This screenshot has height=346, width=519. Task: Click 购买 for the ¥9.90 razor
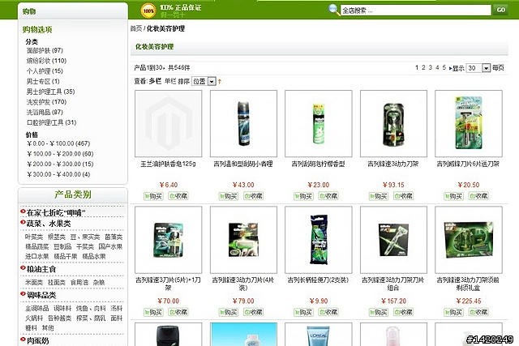click(x=303, y=312)
